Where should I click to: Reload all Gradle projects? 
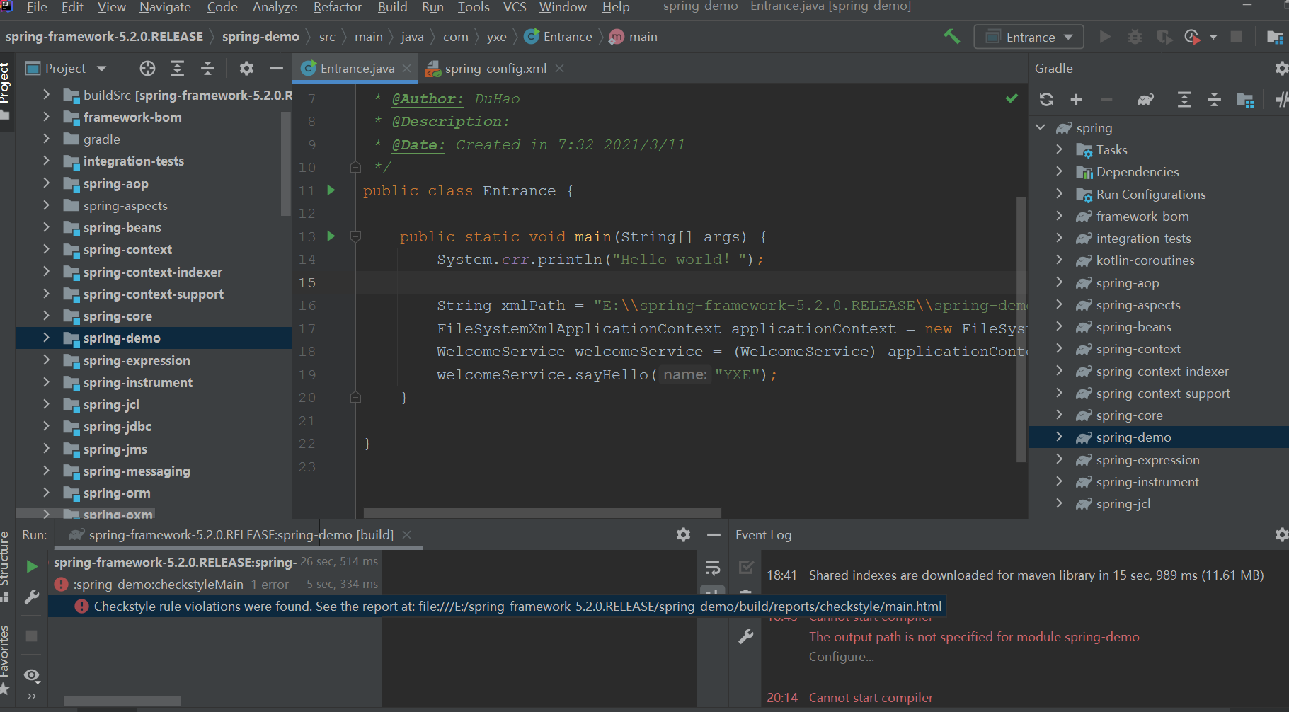pyautogui.click(x=1046, y=100)
